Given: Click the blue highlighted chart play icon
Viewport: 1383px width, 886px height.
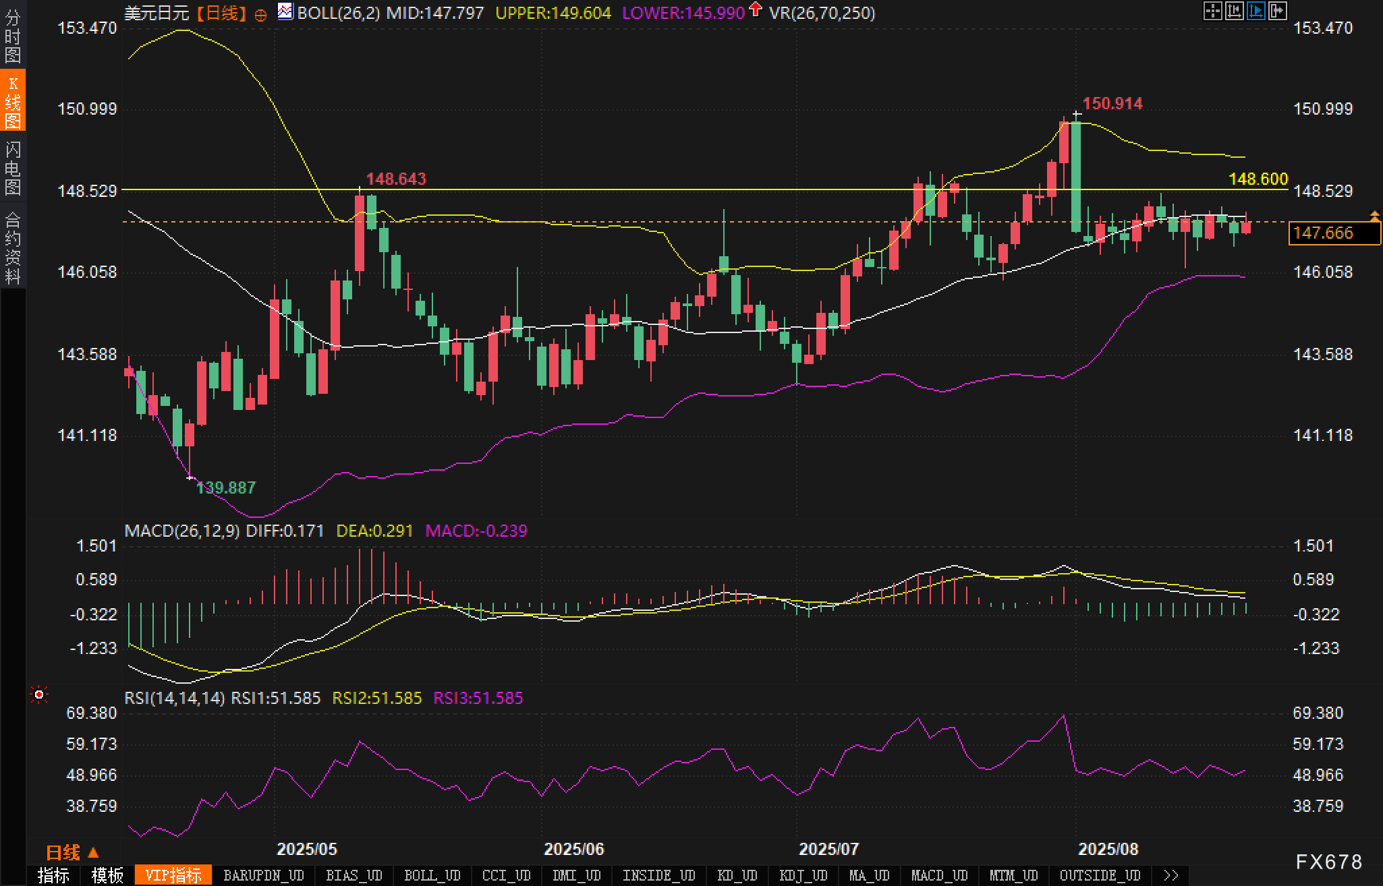Looking at the screenshot, I should [1255, 11].
